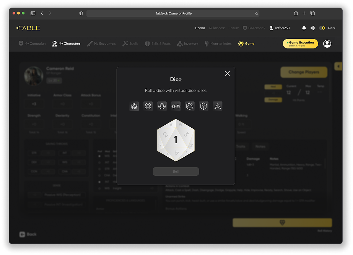The width and height of the screenshot is (353, 255).
Task: Reload the page from address bar
Action: pos(257,13)
